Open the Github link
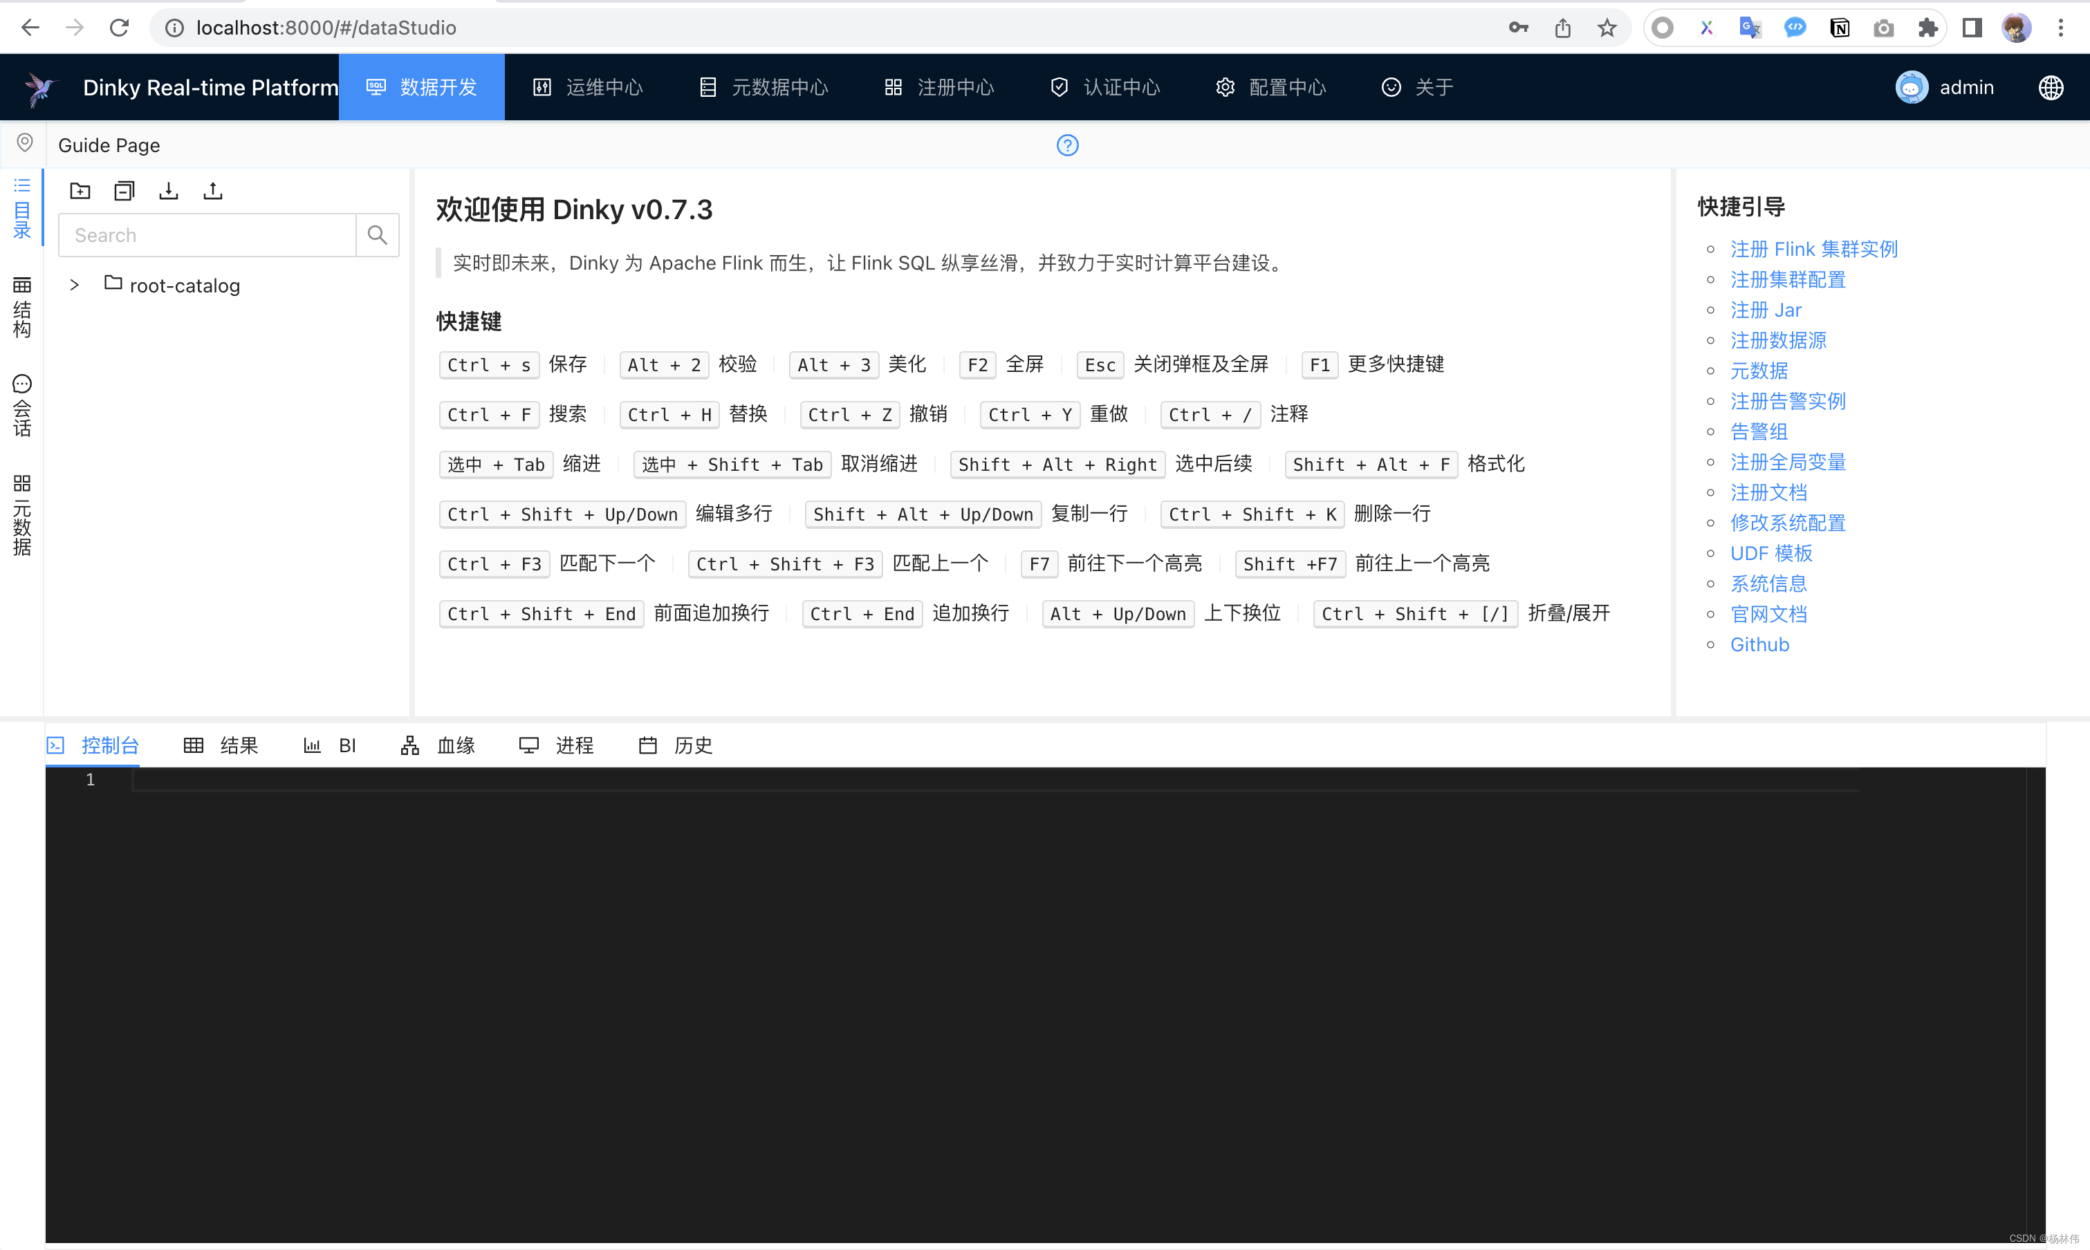 pyautogui.click(x=1759, y=644)
